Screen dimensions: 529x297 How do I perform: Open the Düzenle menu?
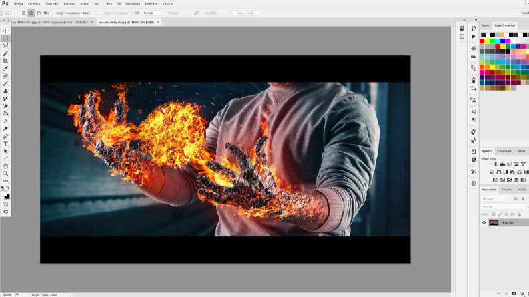click(x=34, y=4)
